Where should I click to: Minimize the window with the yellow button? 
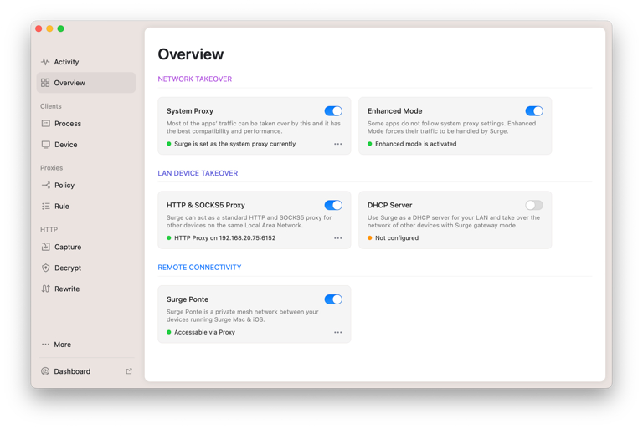49,28
